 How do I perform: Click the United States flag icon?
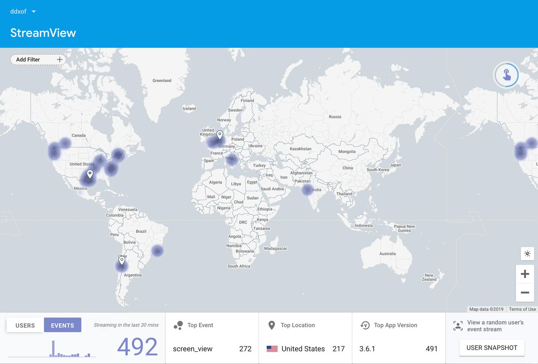pyautogui.click(x=272, y=349)
